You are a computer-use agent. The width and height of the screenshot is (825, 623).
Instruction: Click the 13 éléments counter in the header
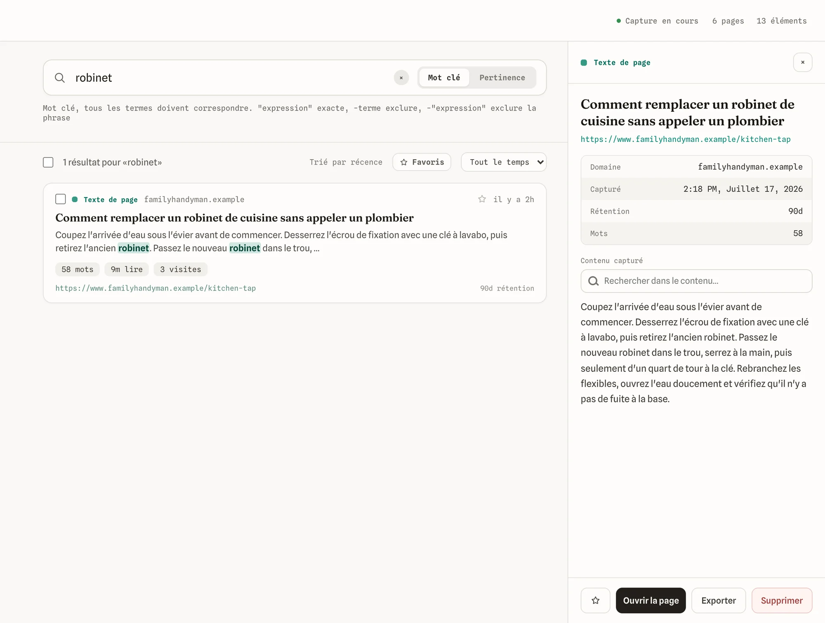[781, 21]
